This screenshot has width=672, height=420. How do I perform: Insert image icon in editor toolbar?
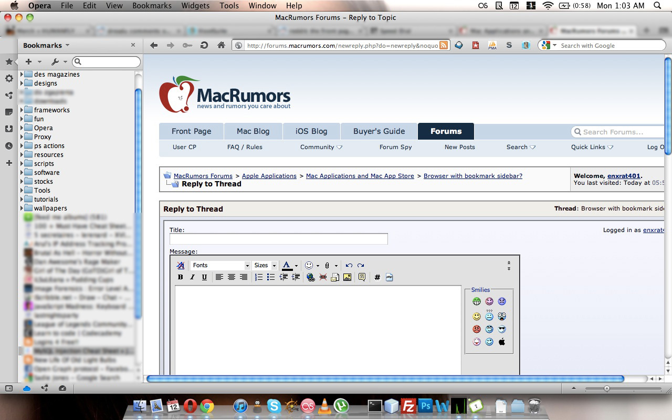click(347, 277)
